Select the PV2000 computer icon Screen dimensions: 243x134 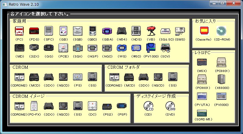tap(221, 96)
